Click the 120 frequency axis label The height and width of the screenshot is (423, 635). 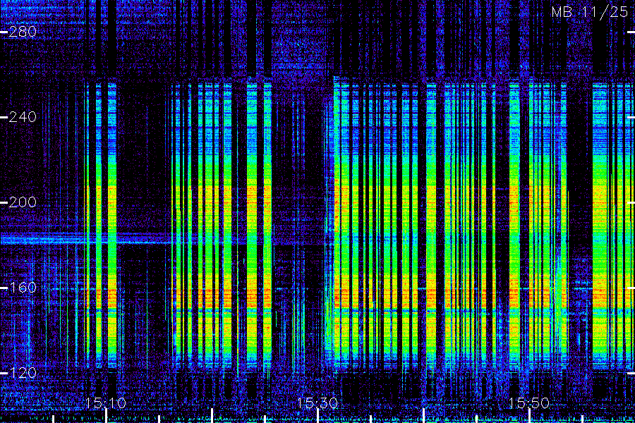(23, 373)
